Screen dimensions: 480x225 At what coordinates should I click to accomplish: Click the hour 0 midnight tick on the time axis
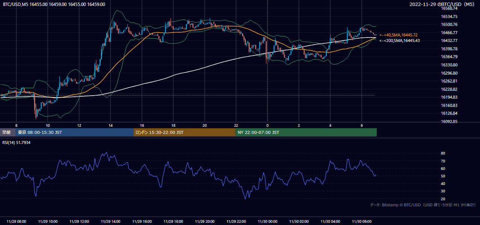pos(267,125)
